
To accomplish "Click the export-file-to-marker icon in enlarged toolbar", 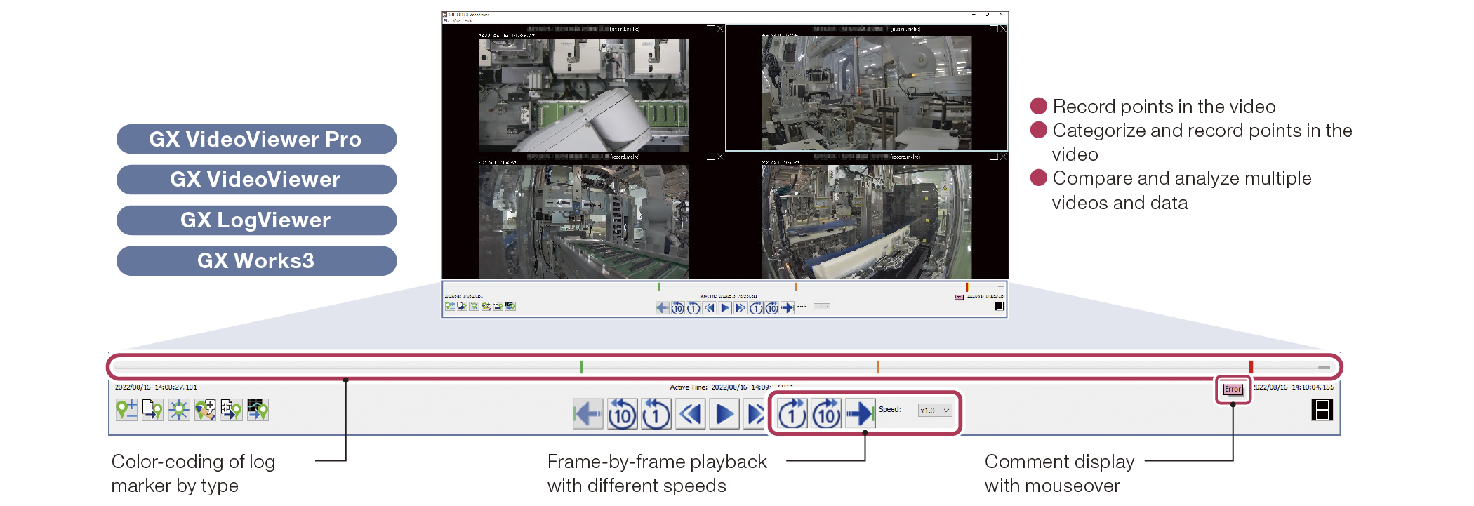I will tap(152, 410).
